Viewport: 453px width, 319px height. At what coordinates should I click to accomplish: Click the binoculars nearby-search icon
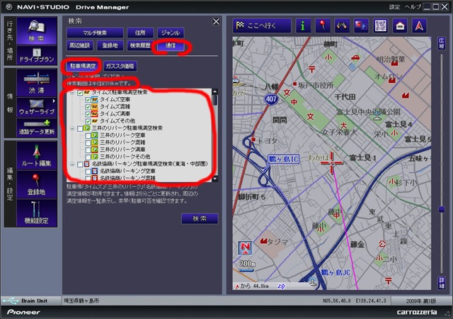(342, 27)
